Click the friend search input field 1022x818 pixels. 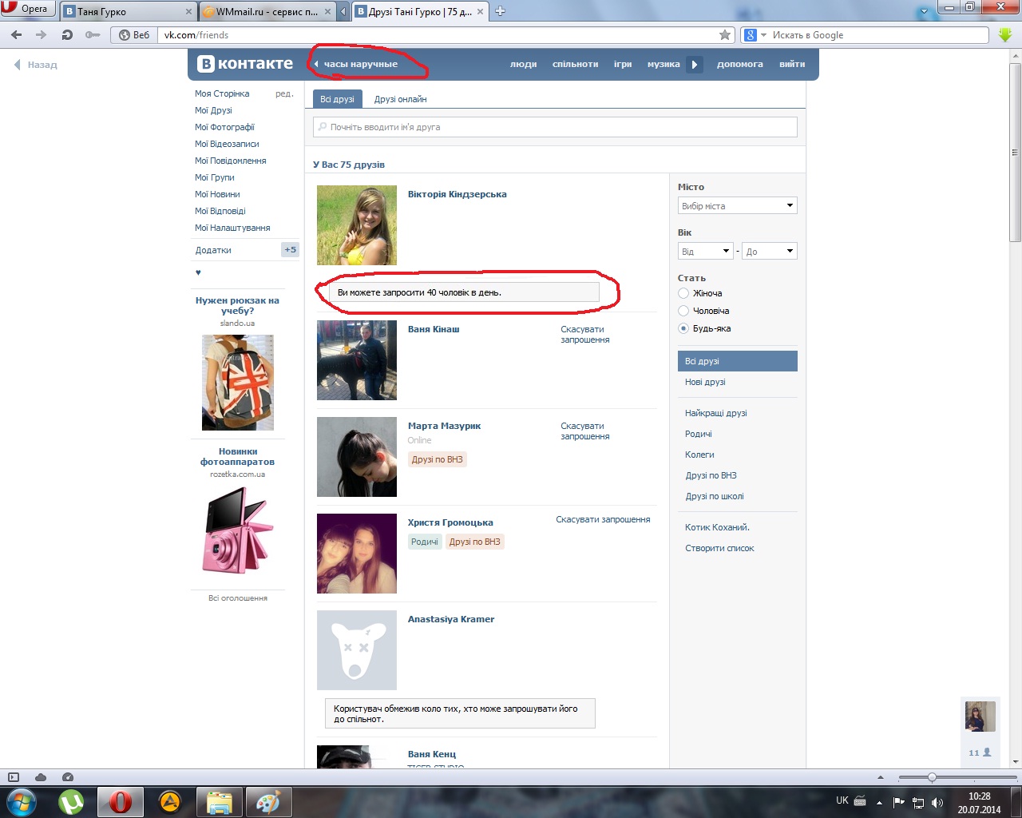point(555,127)
